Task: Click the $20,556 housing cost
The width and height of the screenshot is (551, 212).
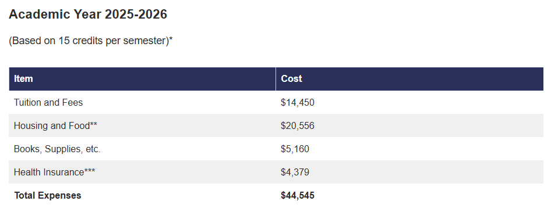Action: (297, 126)
